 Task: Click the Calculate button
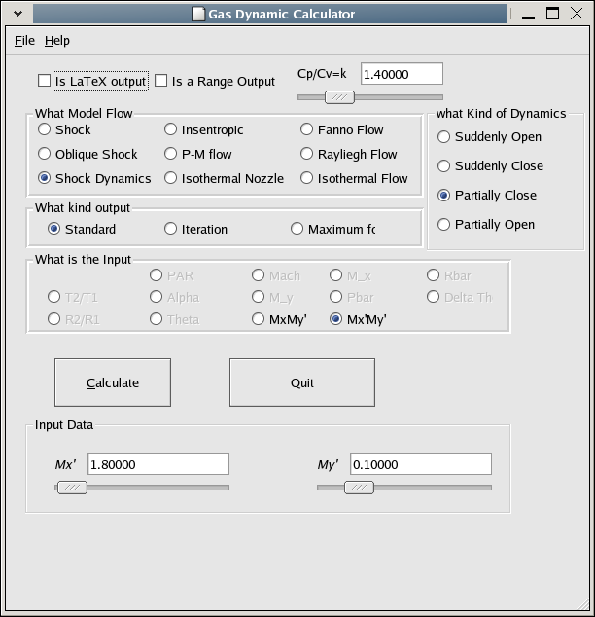point(113,382)
